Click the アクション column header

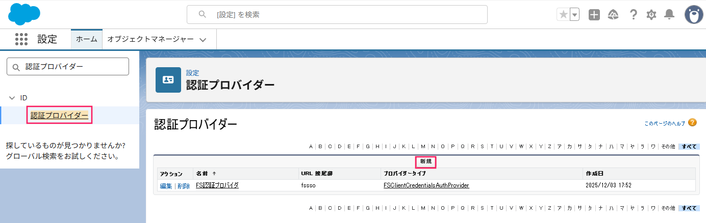click(171, 174)
